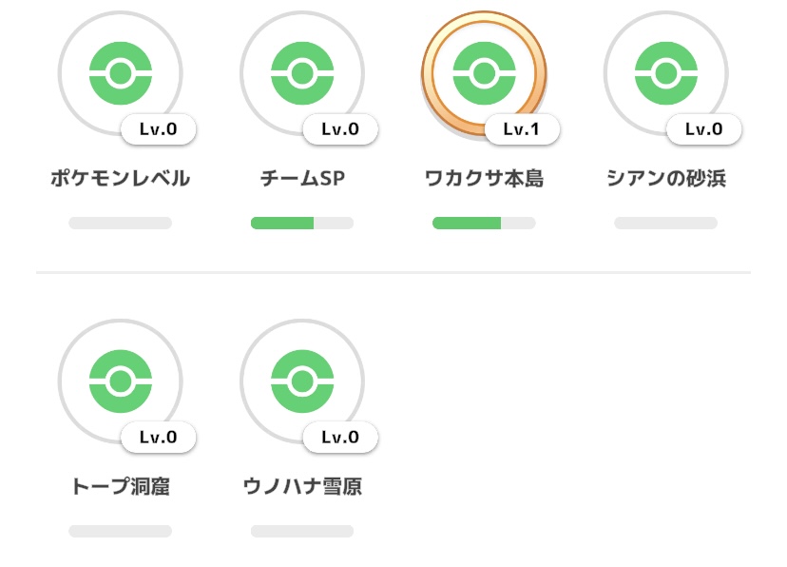Select the シアンの砂浜 label

point(666,178)
